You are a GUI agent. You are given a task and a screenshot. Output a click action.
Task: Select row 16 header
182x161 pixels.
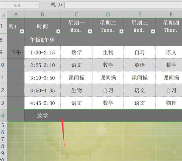[3, 132]
